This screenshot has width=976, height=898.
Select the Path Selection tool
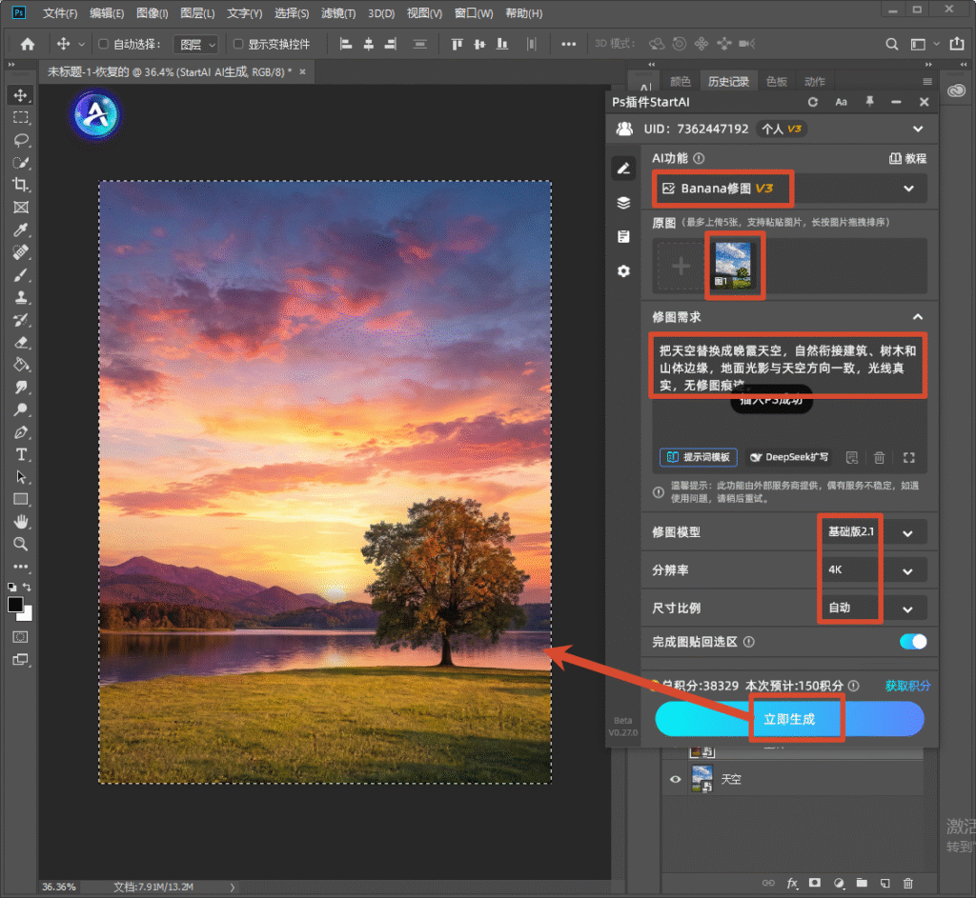click(21, 477)
